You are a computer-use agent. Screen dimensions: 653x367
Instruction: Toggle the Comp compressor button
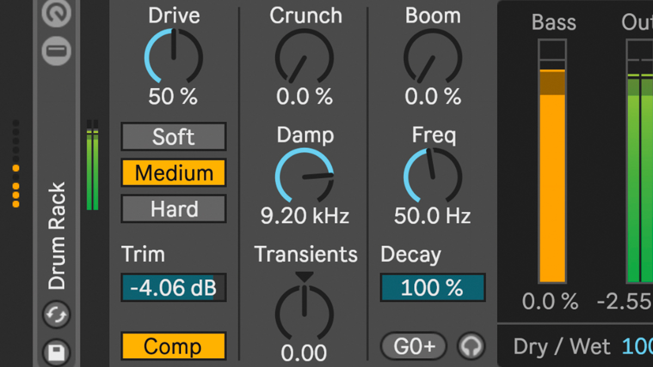point(173,346)
